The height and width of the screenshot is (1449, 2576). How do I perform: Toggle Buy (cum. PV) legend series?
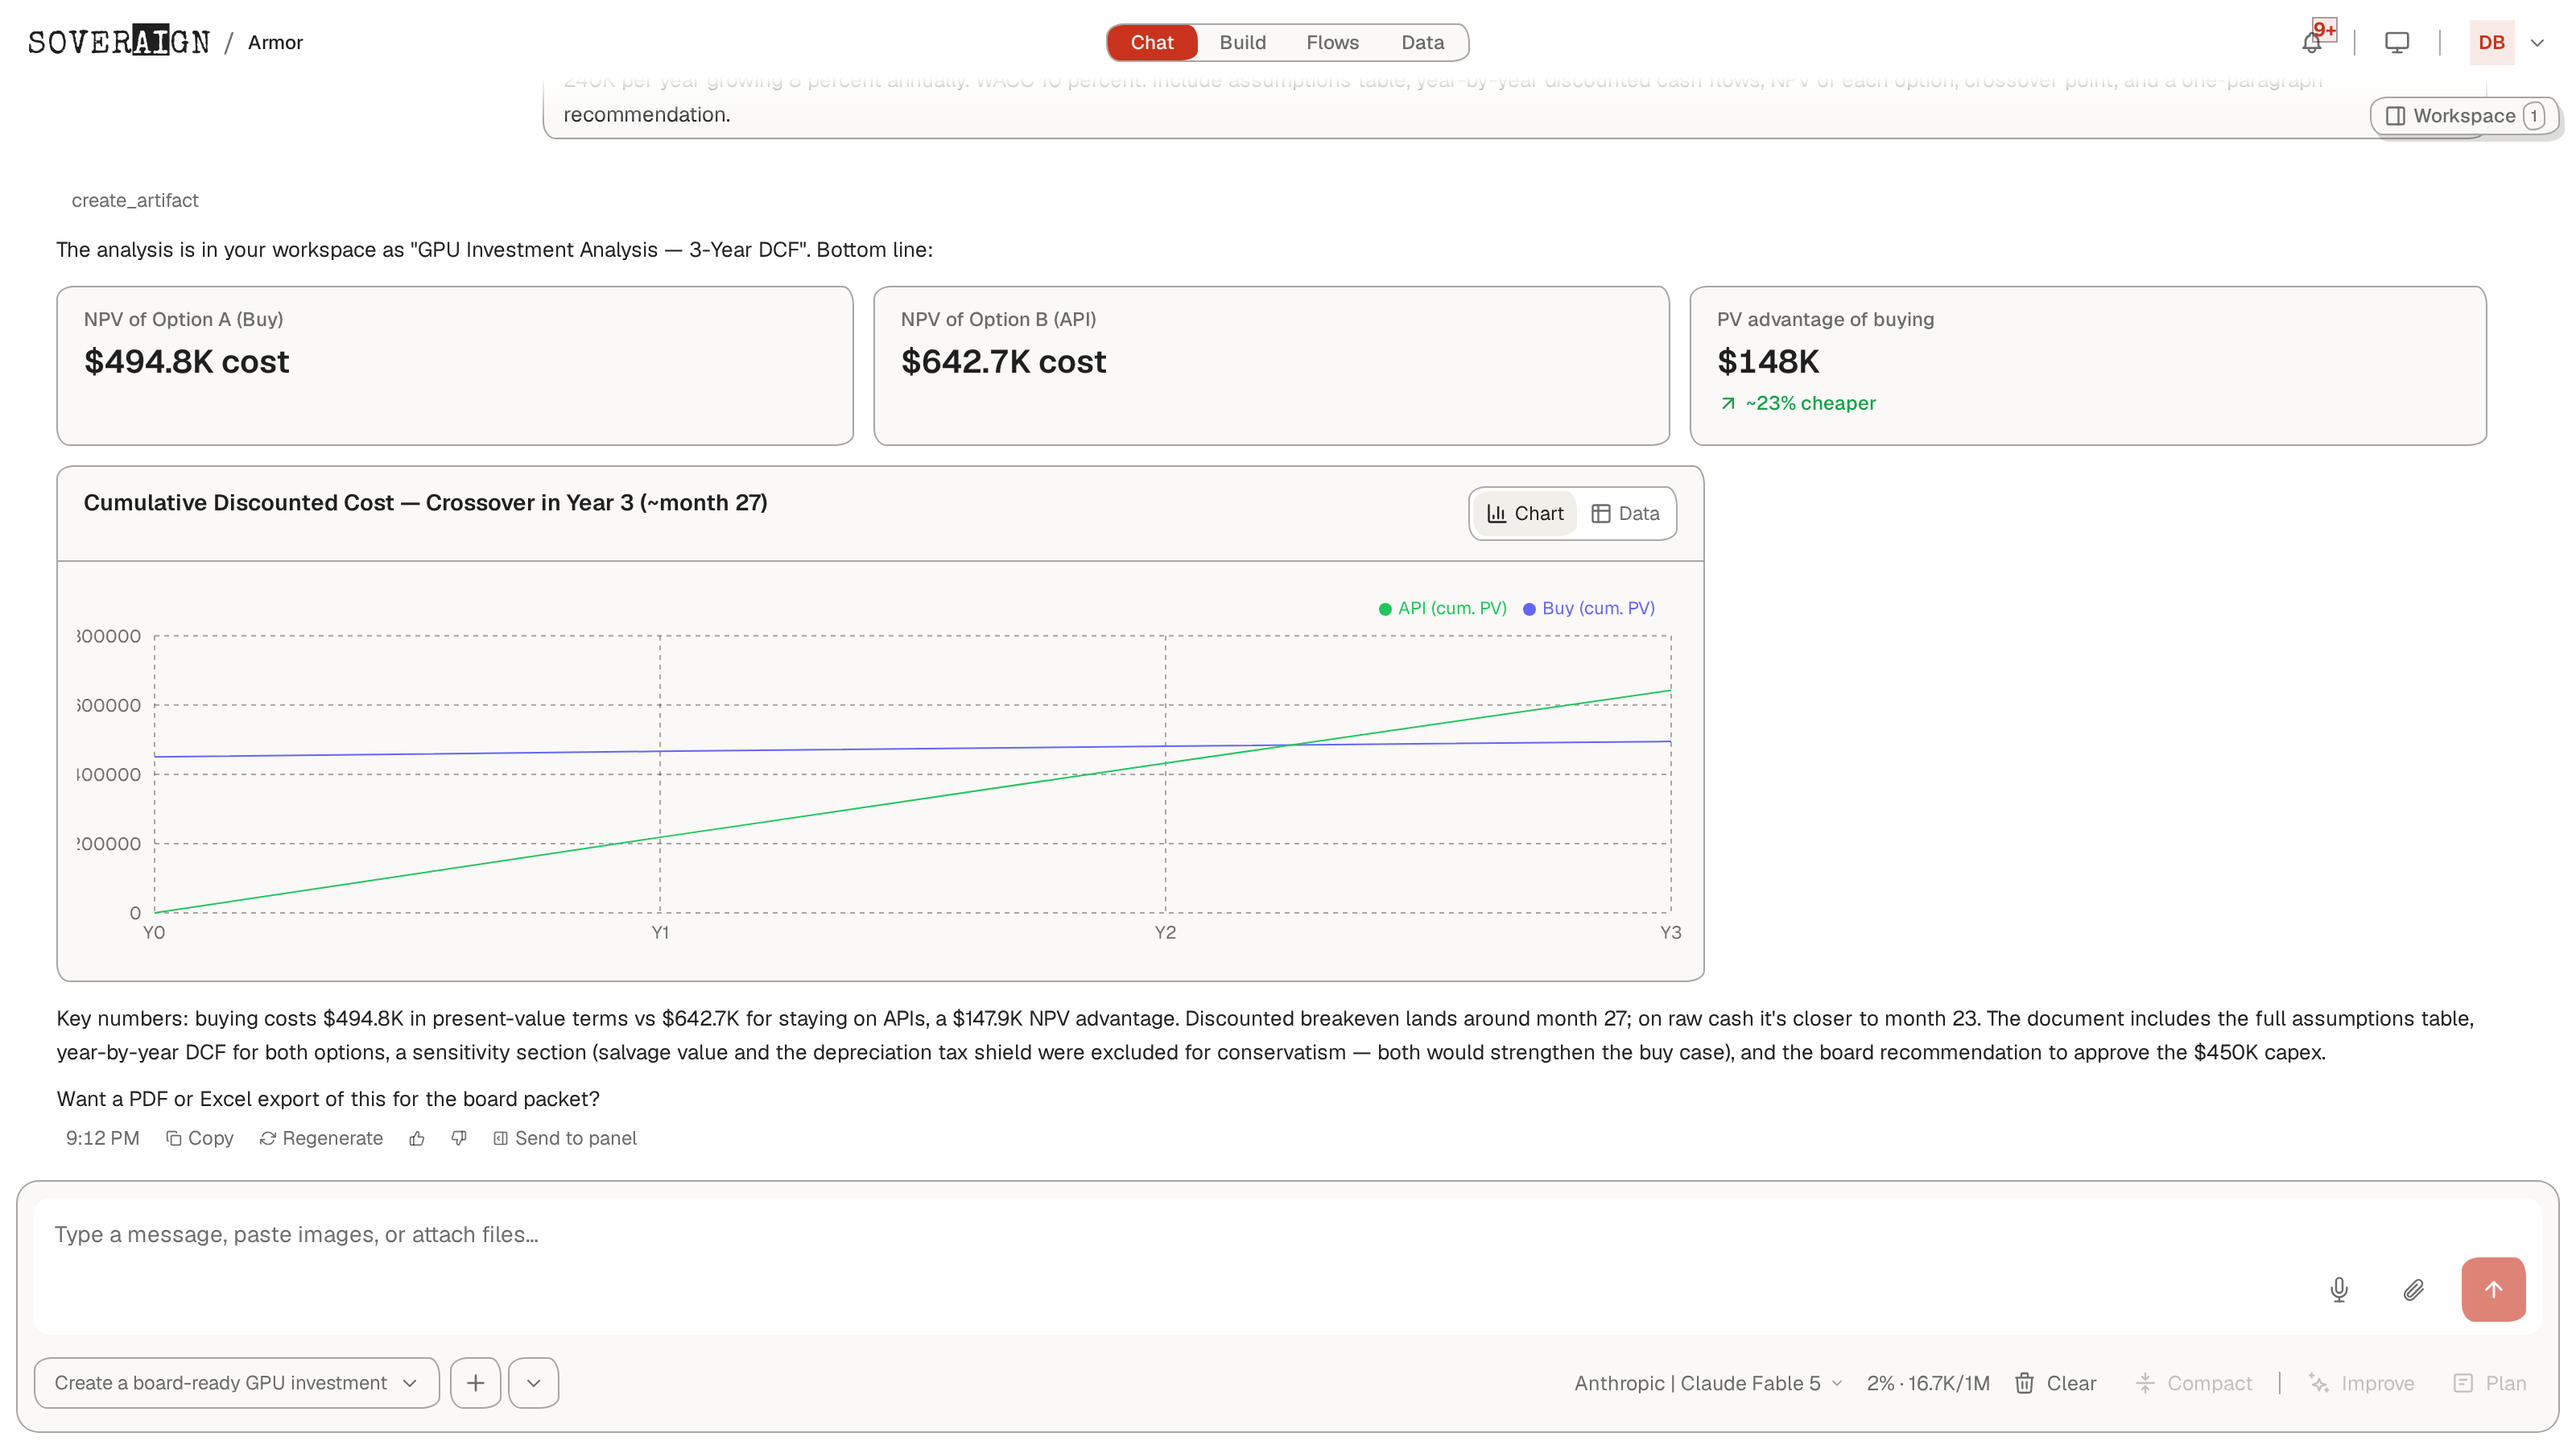[x=1588, y=608]
